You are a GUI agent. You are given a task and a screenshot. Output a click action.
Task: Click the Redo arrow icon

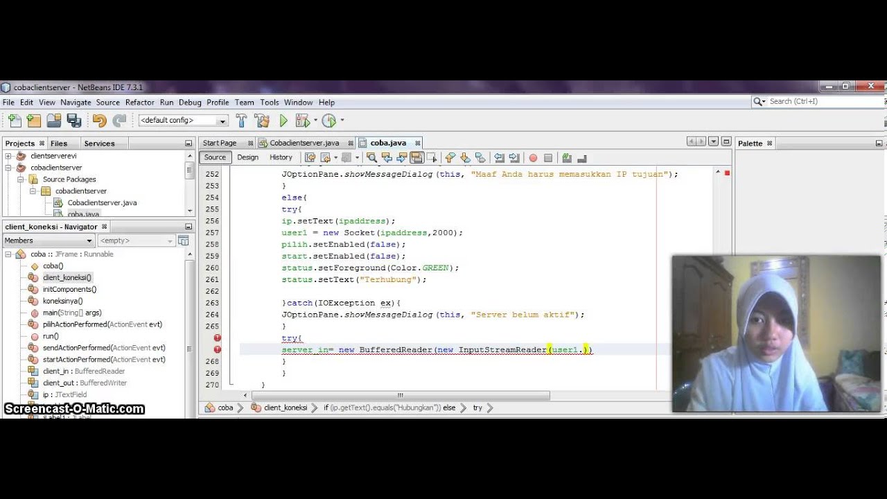(x=119, y=121)
